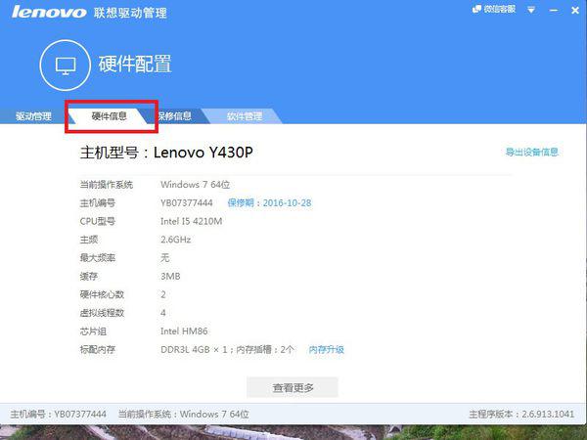Open the title bar dropdown menu arrow
This screenshot has width=587, height=440.
pyautogui.click(x=531, y=10)
